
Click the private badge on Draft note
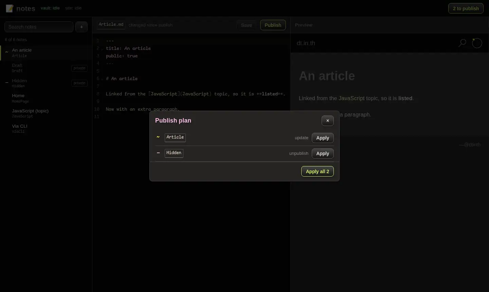79,68
